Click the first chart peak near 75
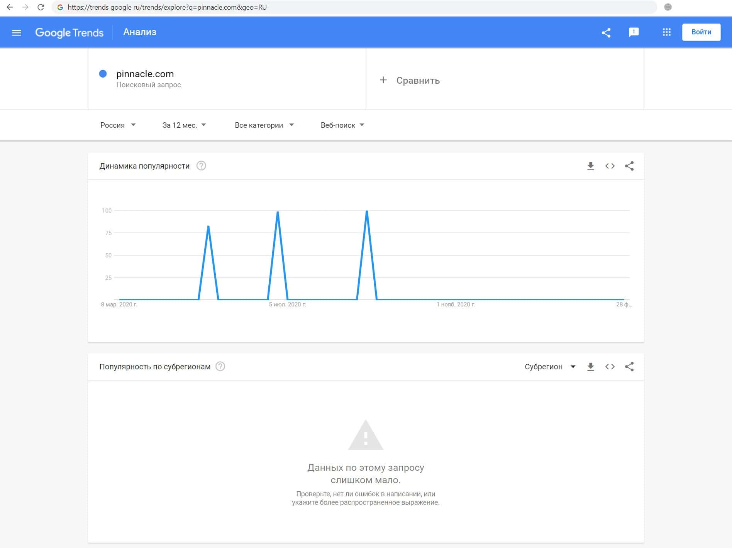 point(208,226)
